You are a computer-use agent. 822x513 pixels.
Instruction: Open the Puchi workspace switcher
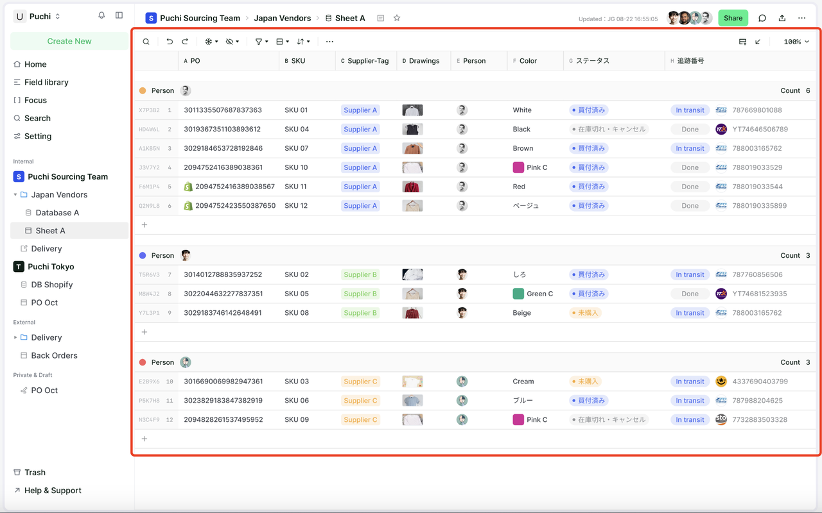(37, 16)
